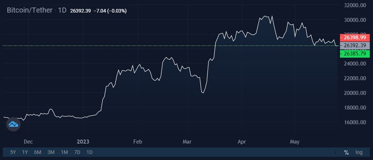
Task: Toggle the log scale mode
Action: pos(359,152)
